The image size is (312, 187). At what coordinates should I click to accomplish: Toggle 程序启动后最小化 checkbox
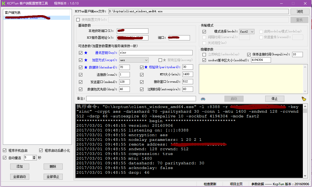tap(41, 150)
